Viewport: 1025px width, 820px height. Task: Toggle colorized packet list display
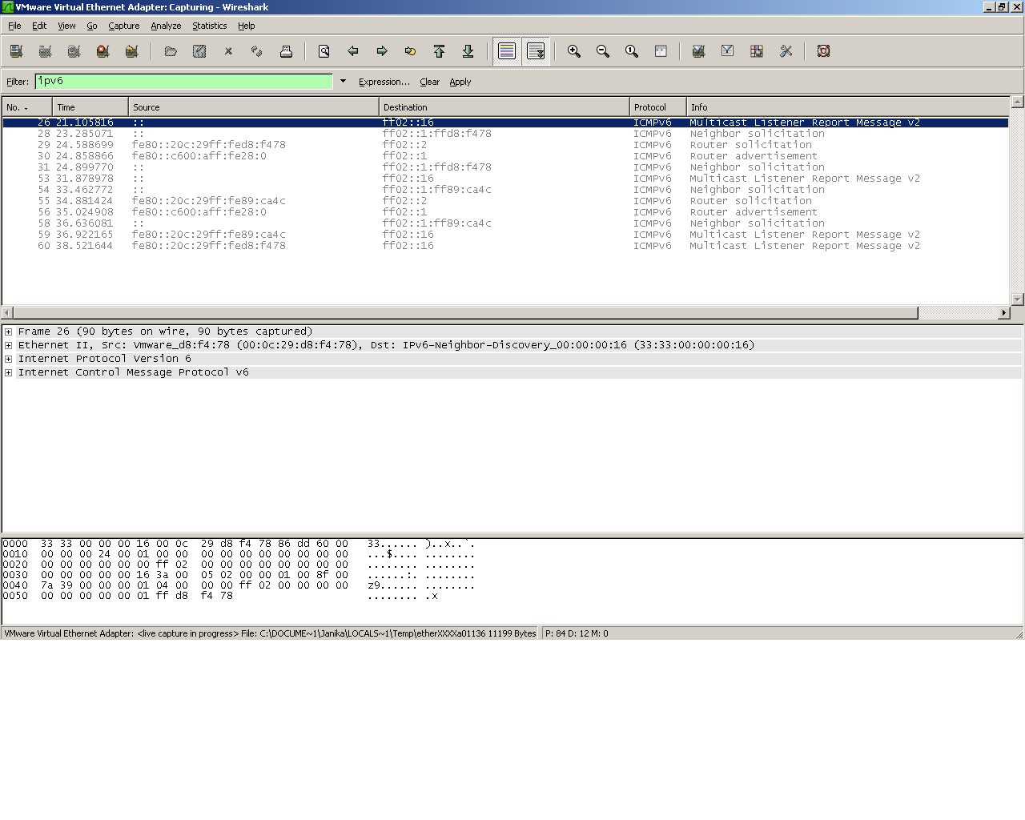506,51
